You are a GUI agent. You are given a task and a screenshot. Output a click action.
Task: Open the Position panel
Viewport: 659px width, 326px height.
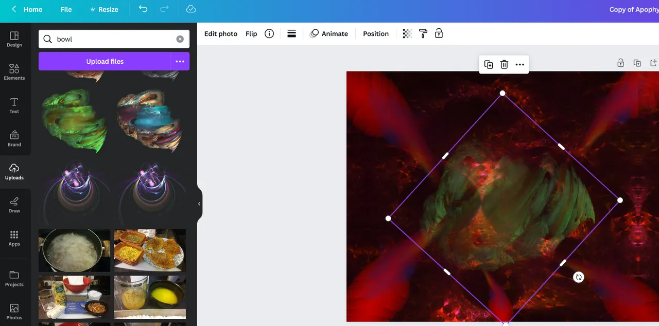tap(376, 34)
